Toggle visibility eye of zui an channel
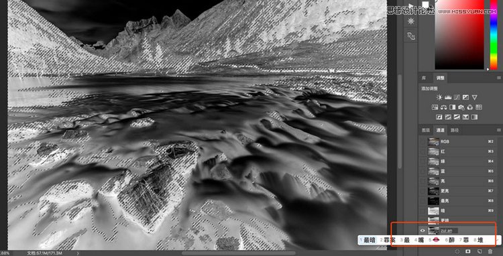503x256 pixels. tap(423, 230)
